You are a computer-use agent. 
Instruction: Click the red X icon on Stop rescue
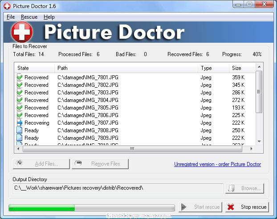point(231,207)
